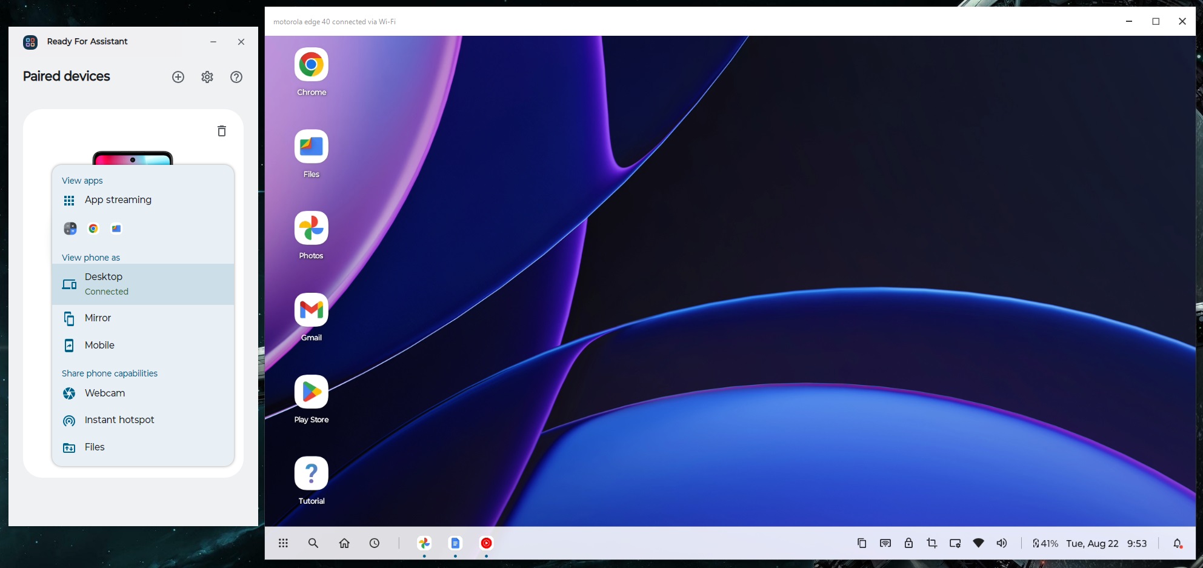Screen dimensions: 1203x568
Task: Select the Desktop view option
Action: [x=143, y=284]
